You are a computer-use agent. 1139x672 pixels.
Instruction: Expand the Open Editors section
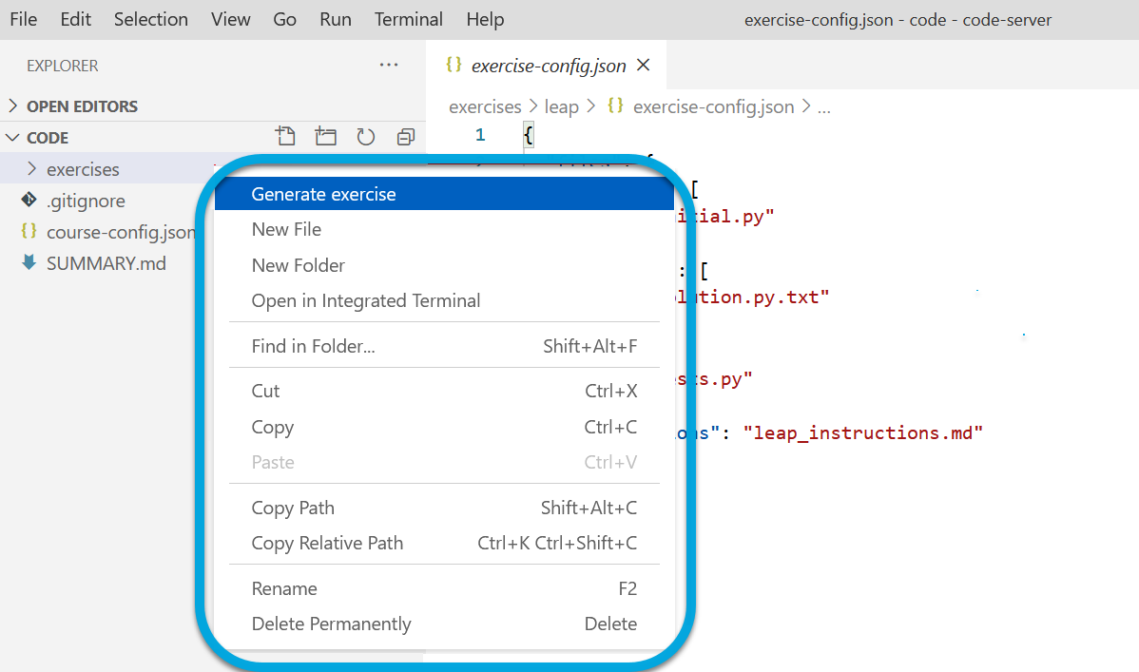82,106
